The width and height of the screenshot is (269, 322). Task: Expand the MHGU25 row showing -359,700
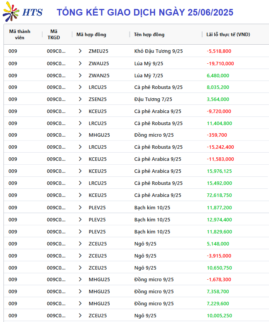pos(80,135)
